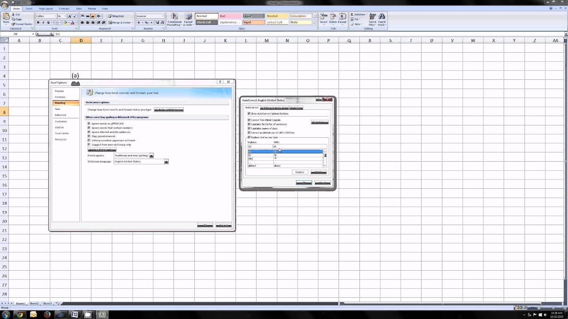
Task: Switch to the Data ribbon tab
Action: click(x=79, y=8)
